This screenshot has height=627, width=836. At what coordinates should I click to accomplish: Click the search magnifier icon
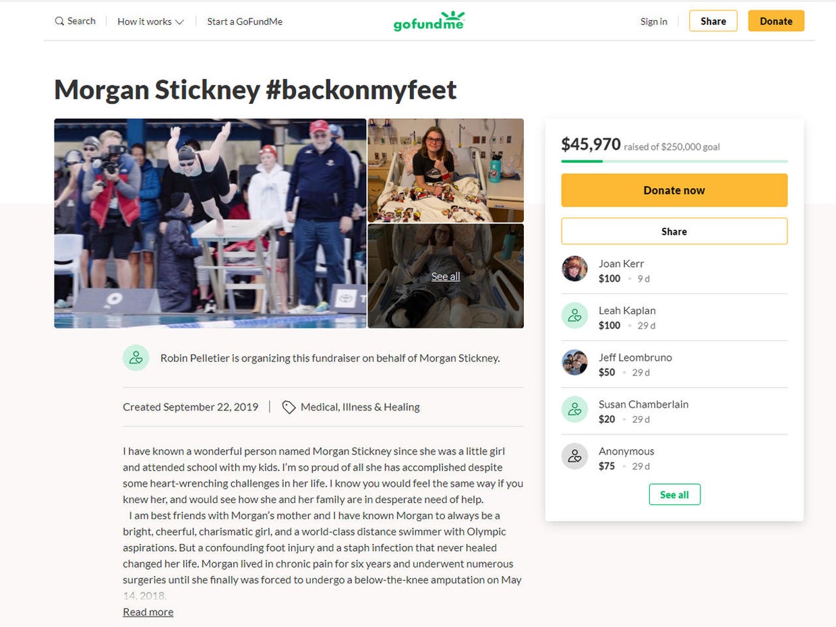(60, 21)
